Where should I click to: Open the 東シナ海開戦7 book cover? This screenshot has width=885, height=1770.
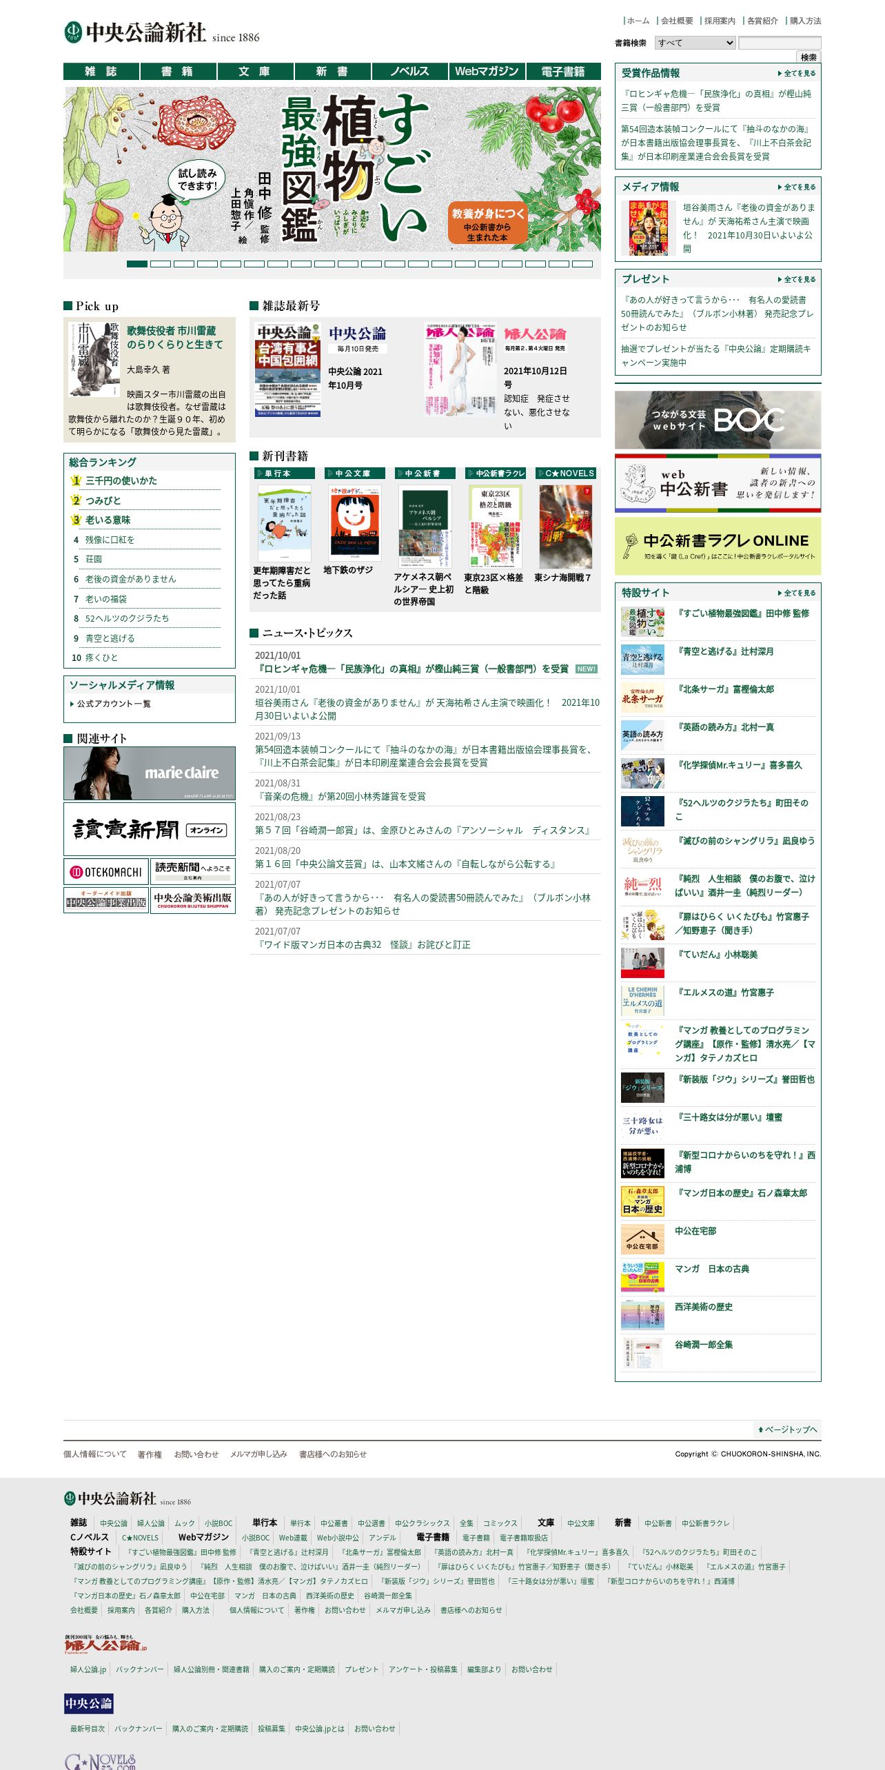[x=566, y=527]
